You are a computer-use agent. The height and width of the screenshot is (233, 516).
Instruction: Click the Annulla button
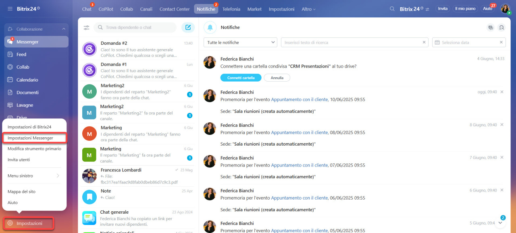[277, 78]
